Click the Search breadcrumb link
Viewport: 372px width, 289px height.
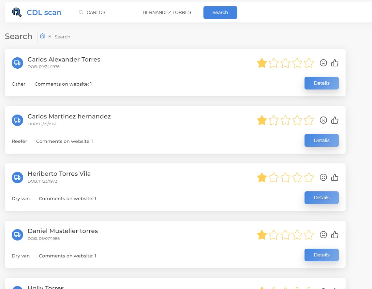point(62,37)
